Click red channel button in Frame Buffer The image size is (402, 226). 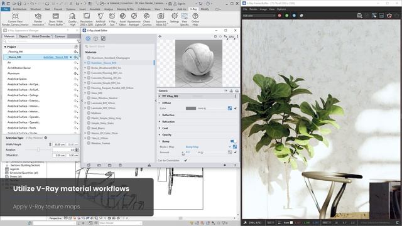click(x=280, y=16)
